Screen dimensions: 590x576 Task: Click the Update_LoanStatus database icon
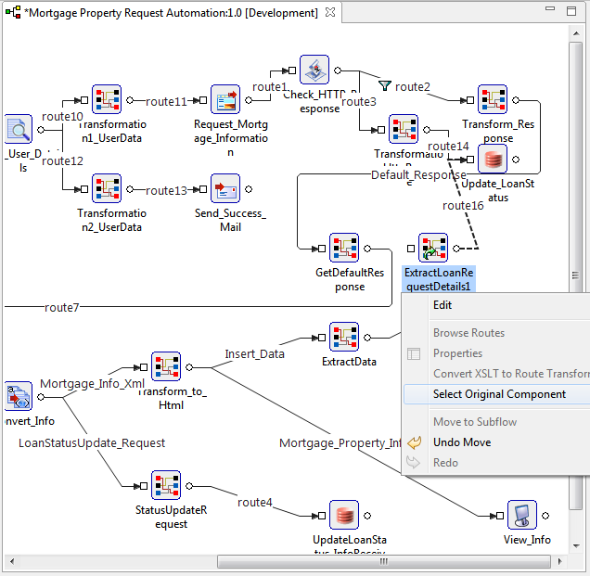click(x=493, y=159)
